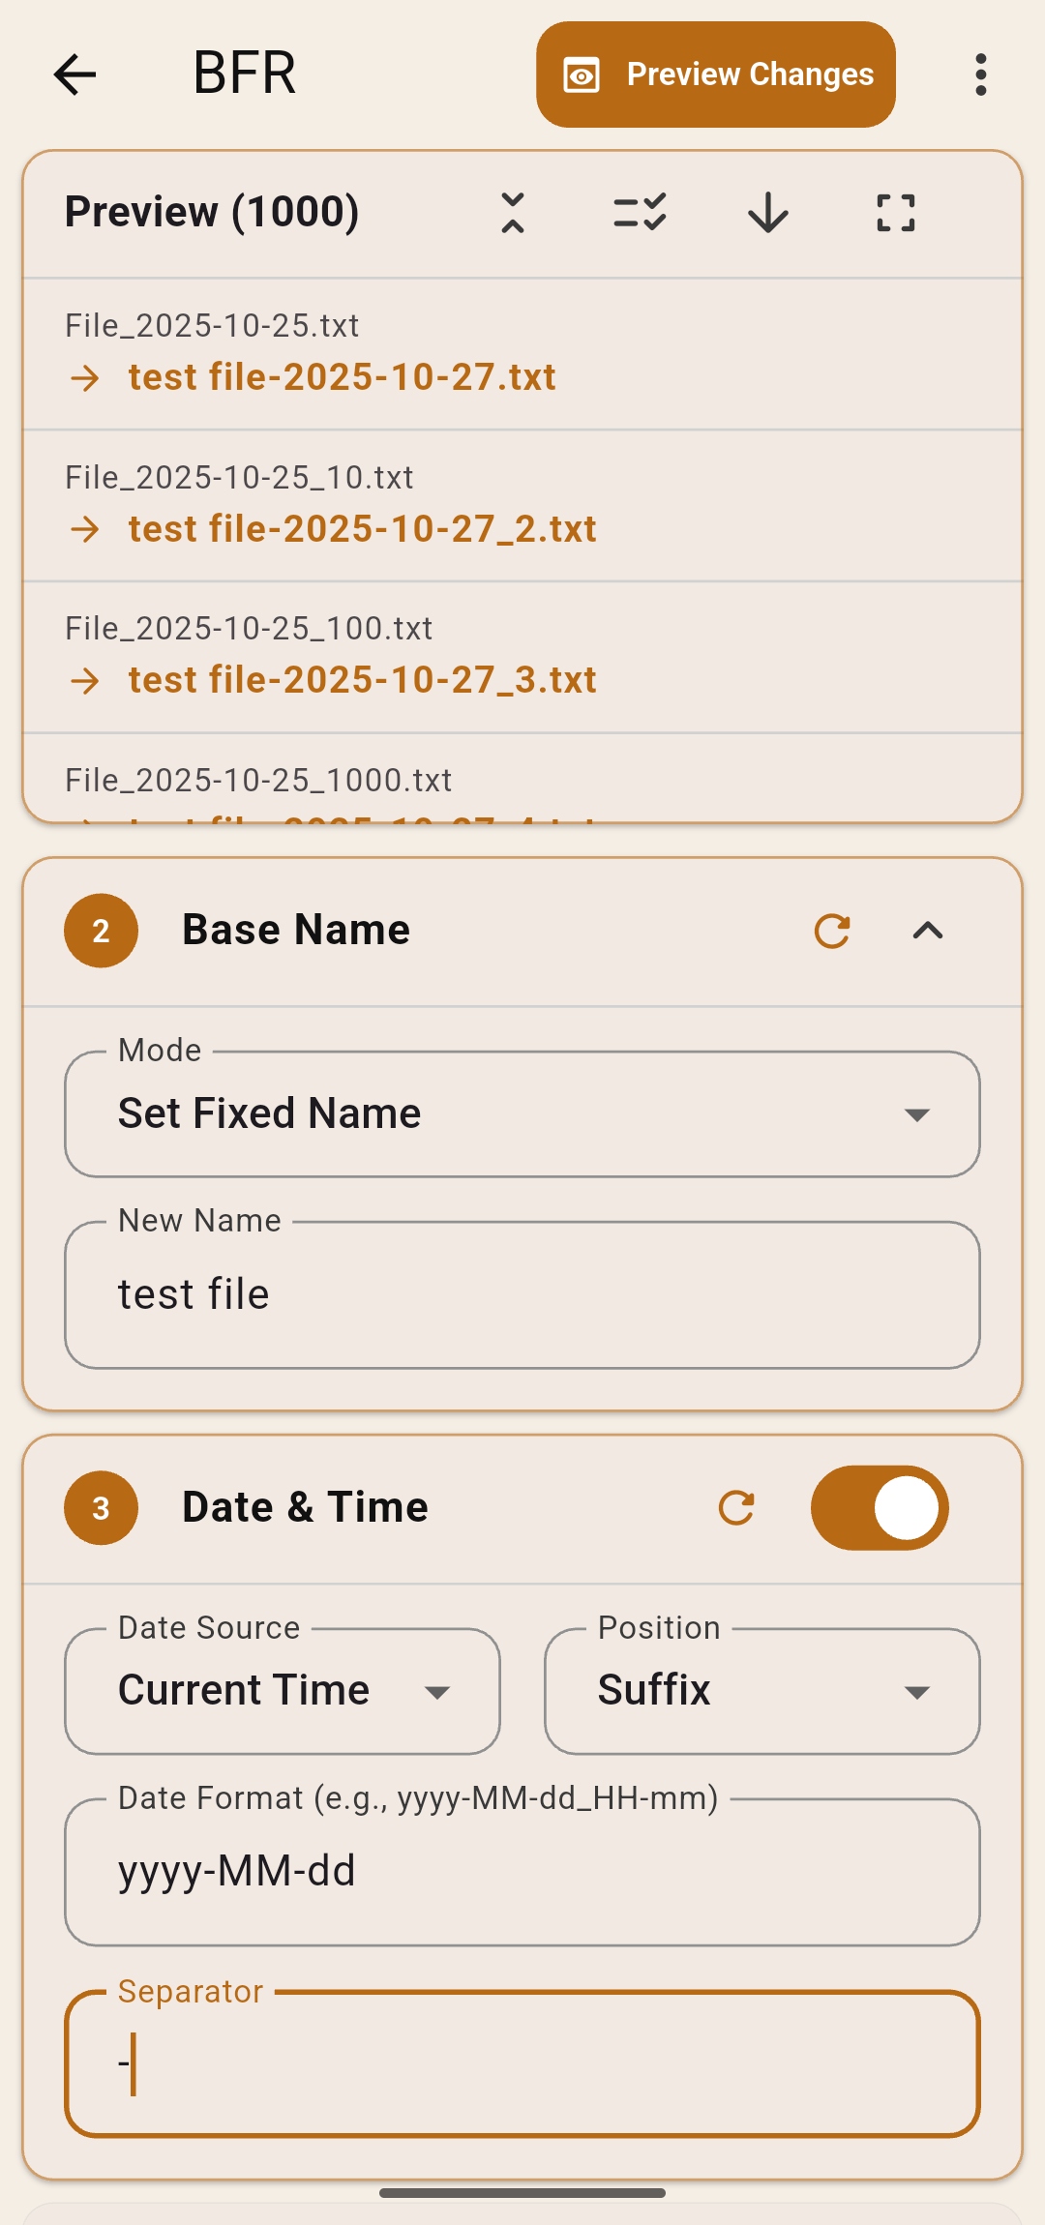Reset the Date & Time section

pos(736,1508)
